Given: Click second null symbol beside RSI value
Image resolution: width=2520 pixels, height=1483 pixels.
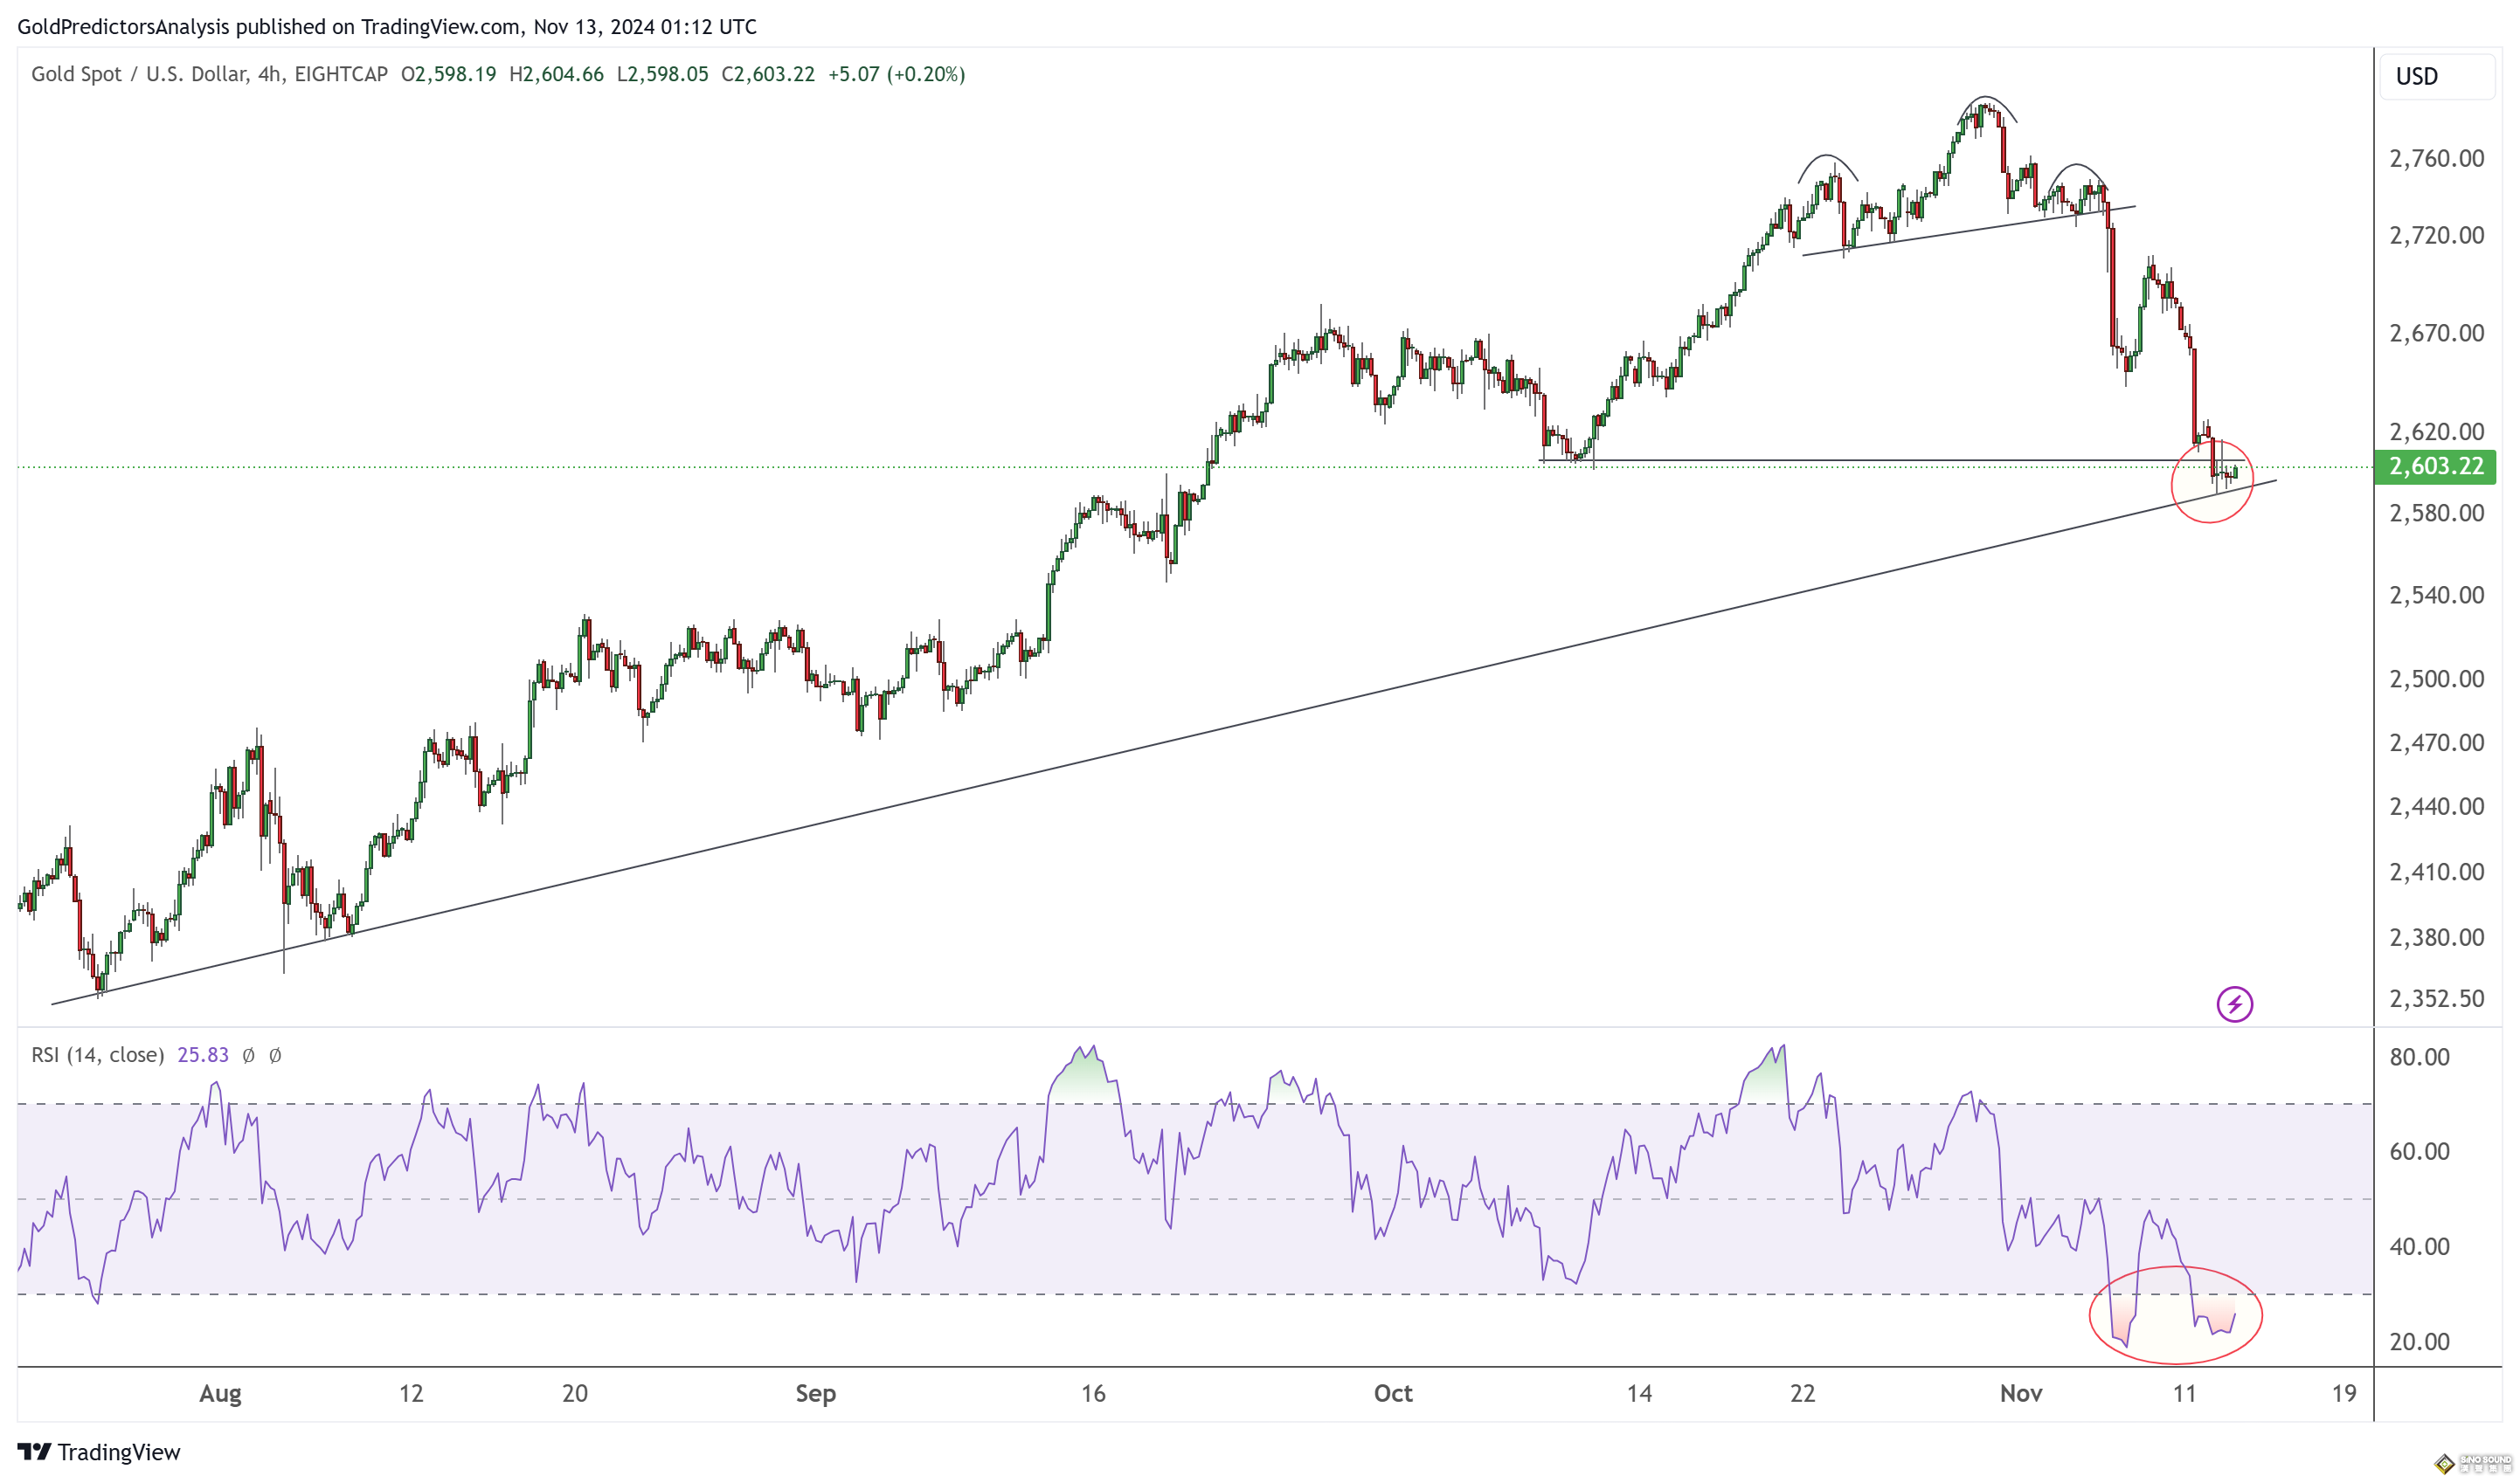Looking at the screenshot, I should tap(276, 1055).
